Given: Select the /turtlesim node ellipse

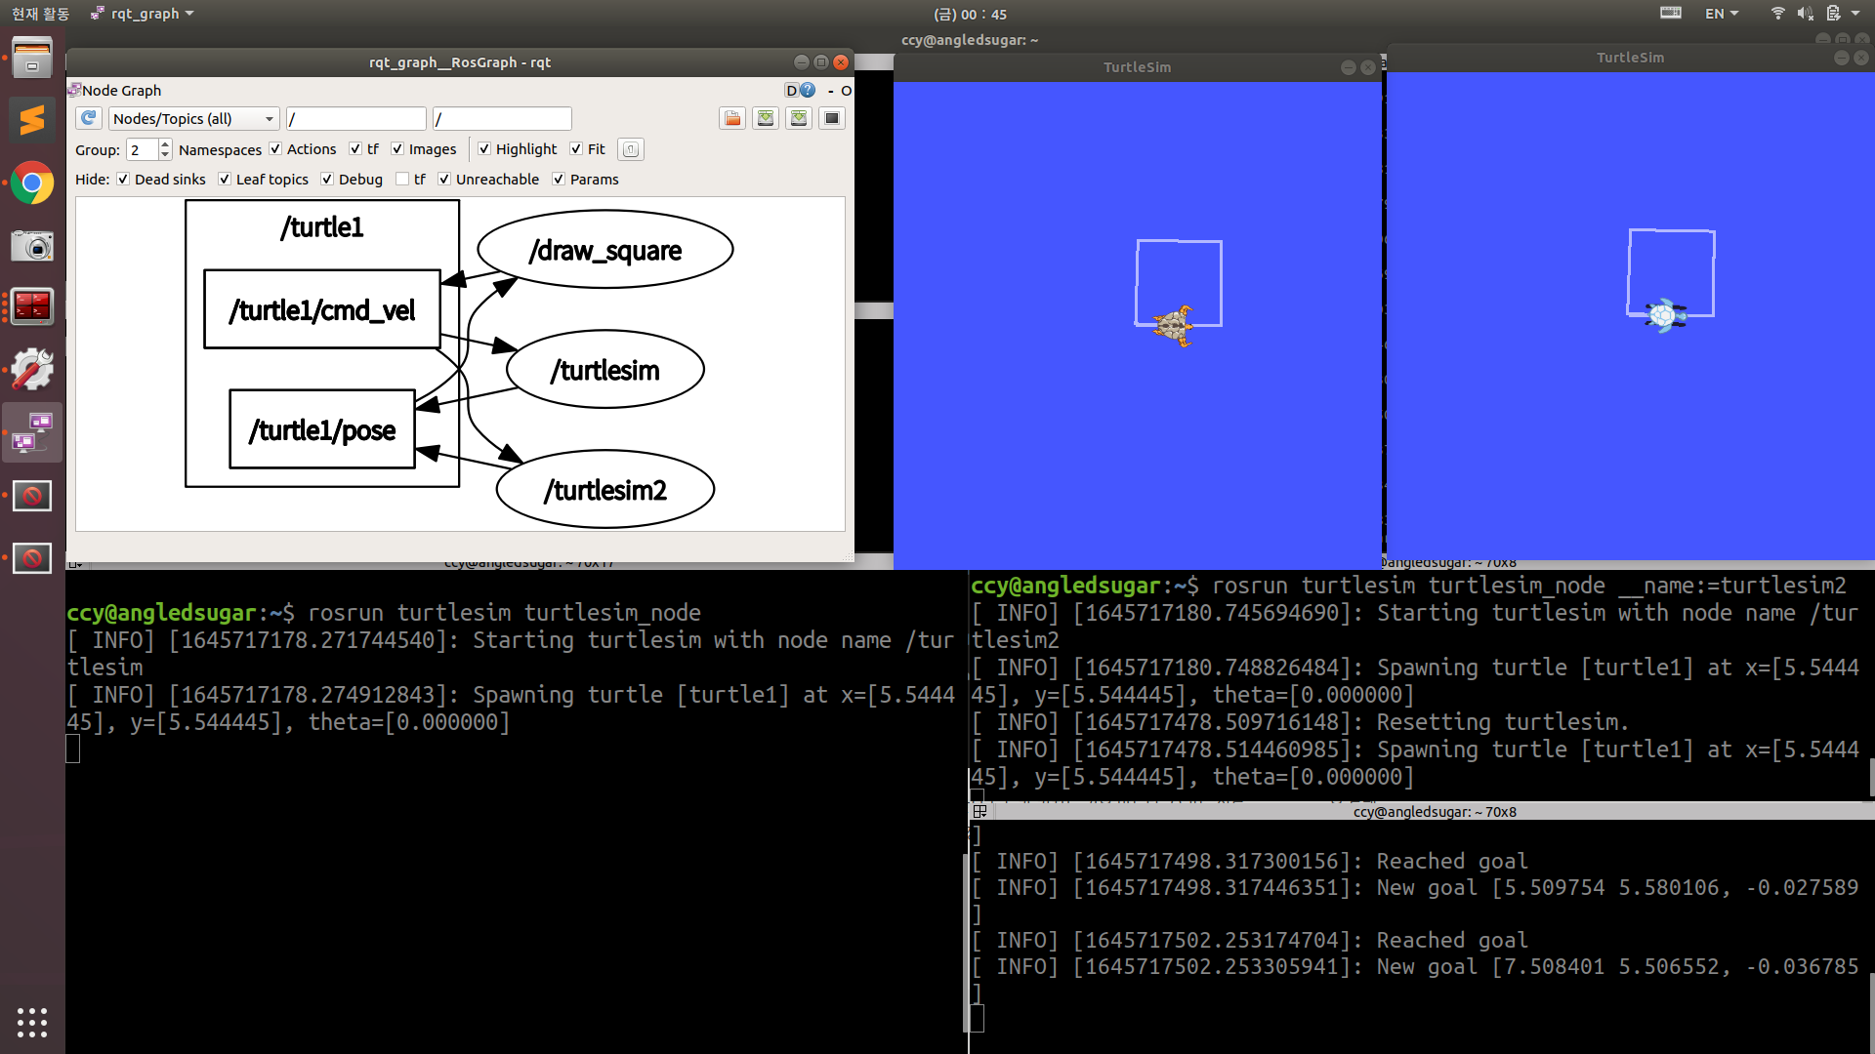Looking at the screenshot, I should pyautogui.click(x=605, y=370).
